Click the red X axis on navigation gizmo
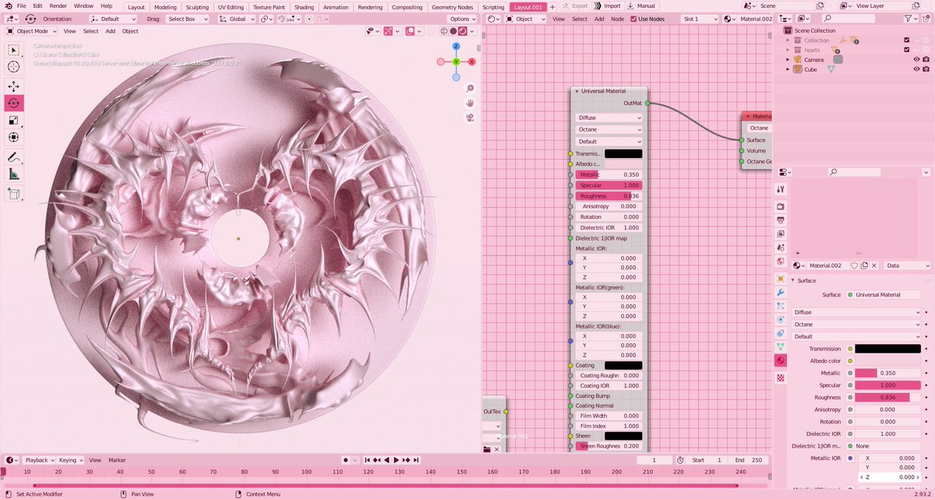The height and width of the screenshot is (499, 935). tap(471, 61)
